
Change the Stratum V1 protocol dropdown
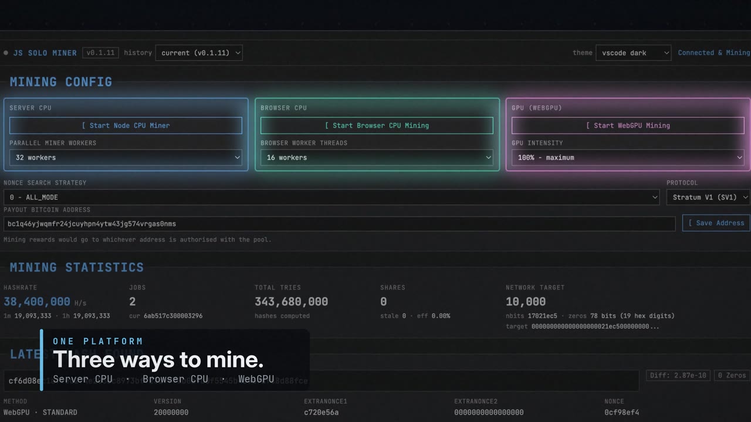point(708,197)
